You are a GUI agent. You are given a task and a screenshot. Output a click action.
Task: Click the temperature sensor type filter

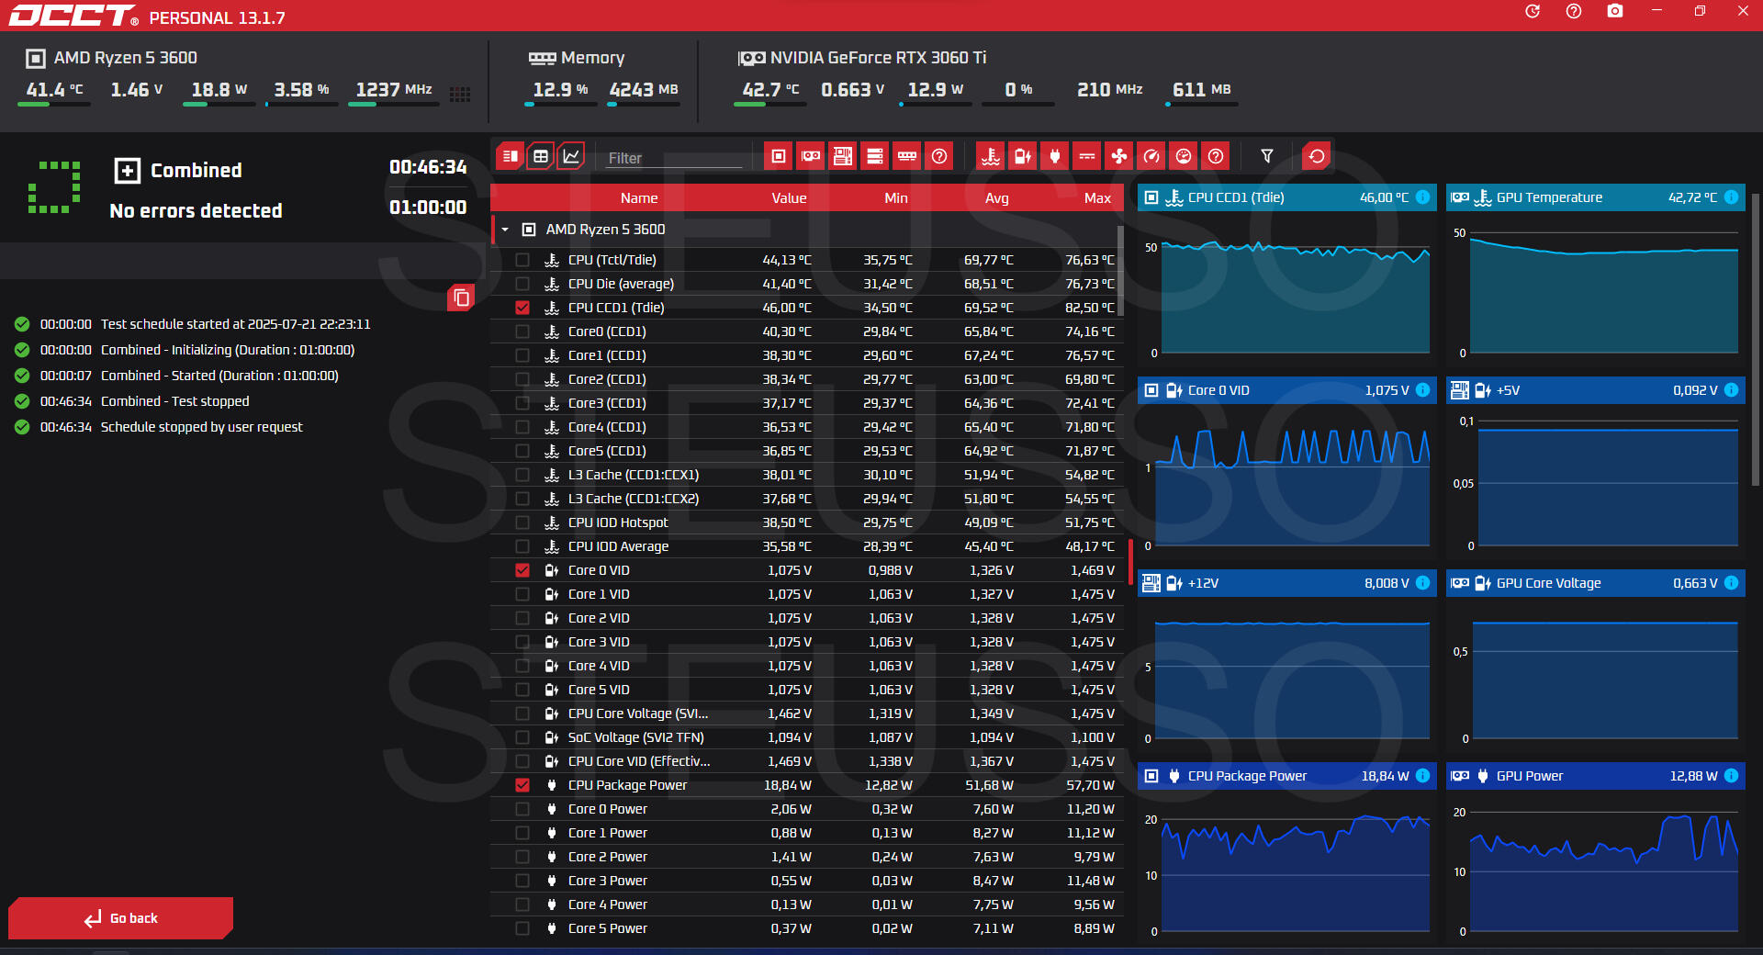click(x=990, y=156)
